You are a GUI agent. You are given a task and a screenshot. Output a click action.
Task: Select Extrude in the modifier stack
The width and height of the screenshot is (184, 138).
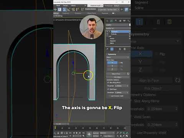pos(114,34)
